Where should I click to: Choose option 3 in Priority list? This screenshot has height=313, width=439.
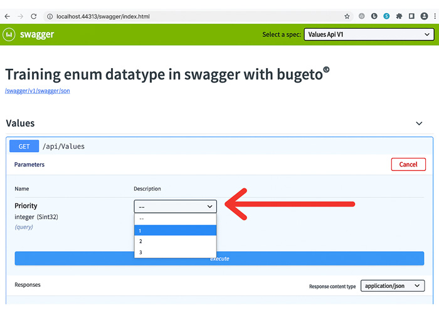[175, 252]
